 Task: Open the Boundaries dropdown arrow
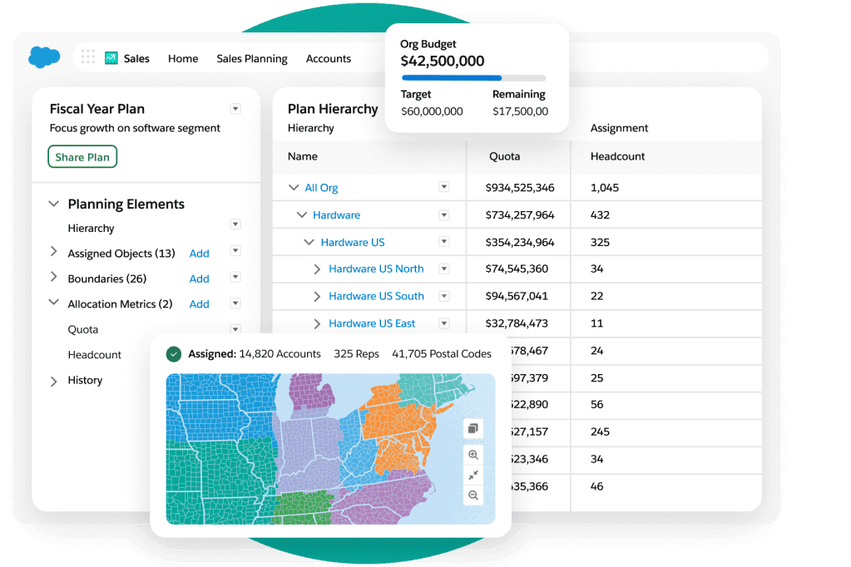[x=235, y=277]
